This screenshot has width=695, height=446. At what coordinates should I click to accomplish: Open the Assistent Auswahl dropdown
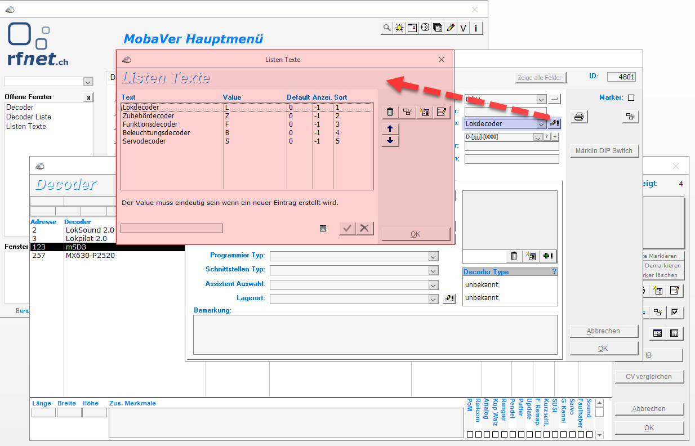pyautogui.click(x=433, y=284)
